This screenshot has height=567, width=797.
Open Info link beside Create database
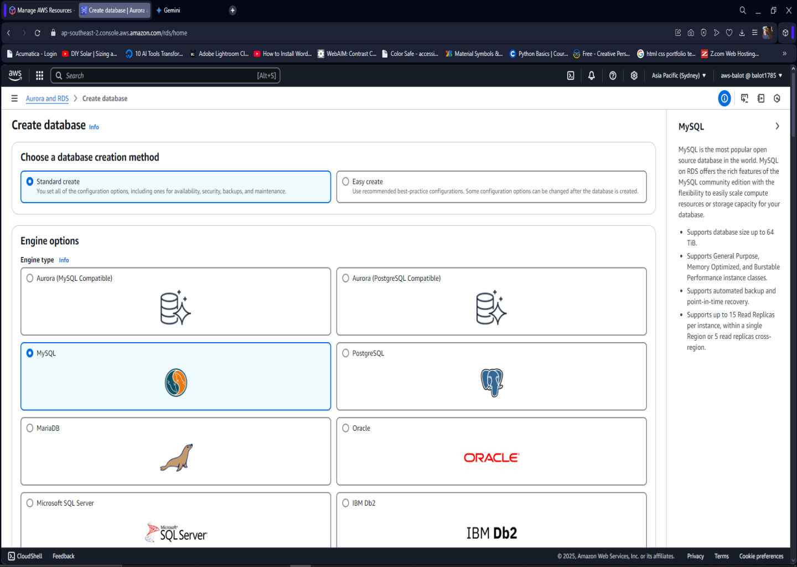click(94, 127)
